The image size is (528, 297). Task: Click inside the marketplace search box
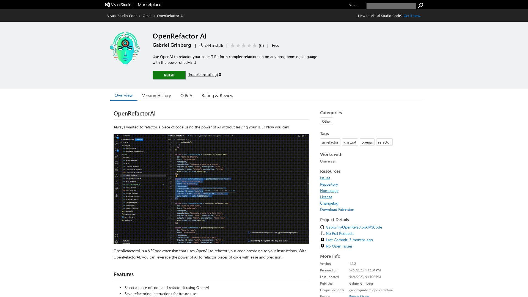pos(391,6)
